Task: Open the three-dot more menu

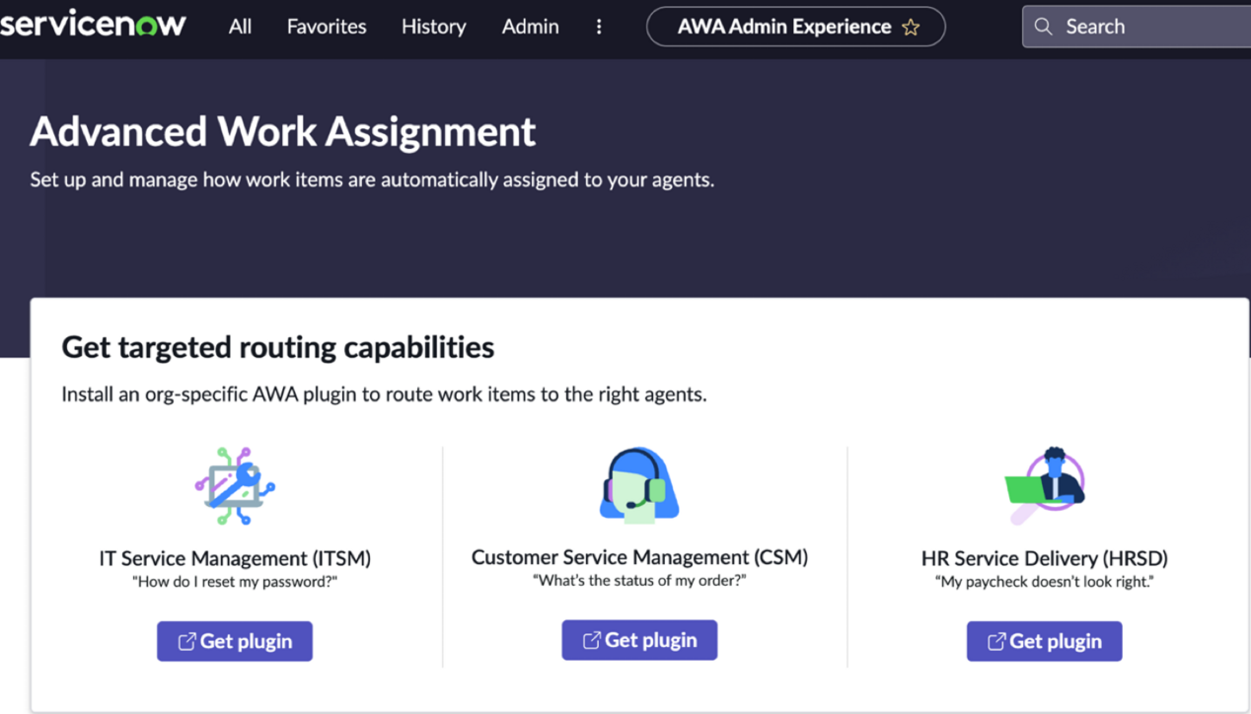Action: click(x=599, y=27)
